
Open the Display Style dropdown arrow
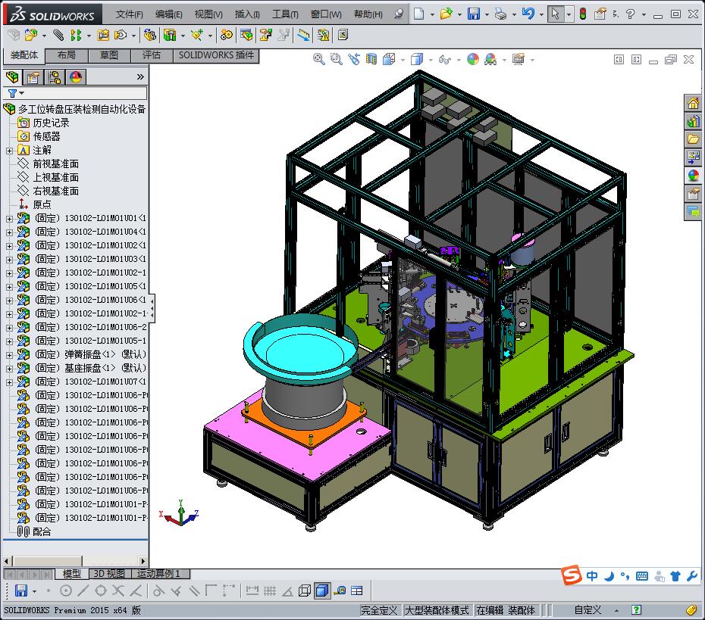pyautogui.click(x=431, y=60)
